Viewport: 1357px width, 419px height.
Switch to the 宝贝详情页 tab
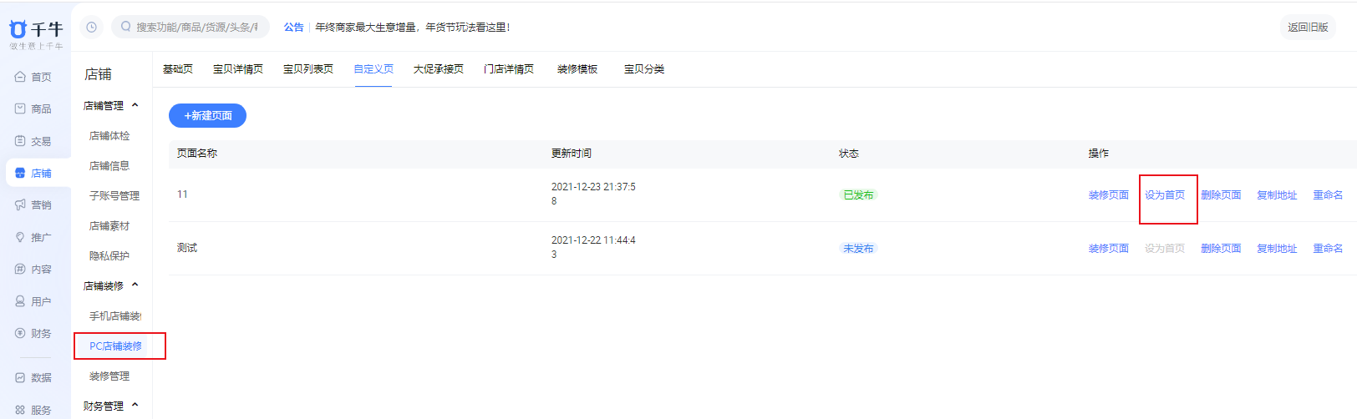[237, 69]
